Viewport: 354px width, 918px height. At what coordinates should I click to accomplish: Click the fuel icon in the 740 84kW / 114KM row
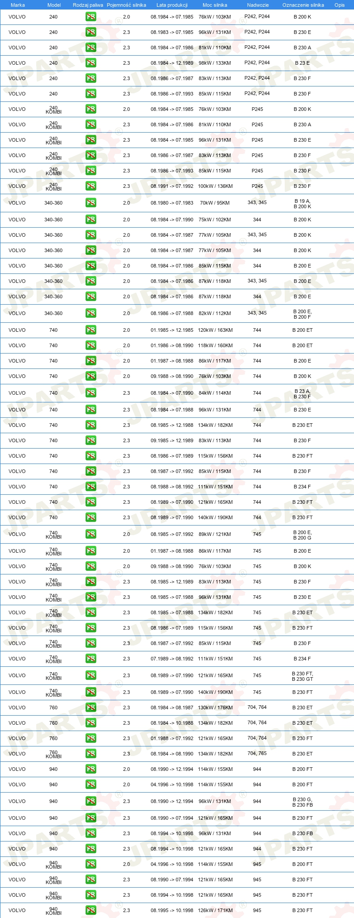(x=91, y=393)
